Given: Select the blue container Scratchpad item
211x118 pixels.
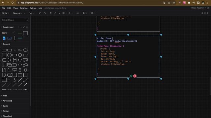Looking at the screenshot, I should pos(4,38).
